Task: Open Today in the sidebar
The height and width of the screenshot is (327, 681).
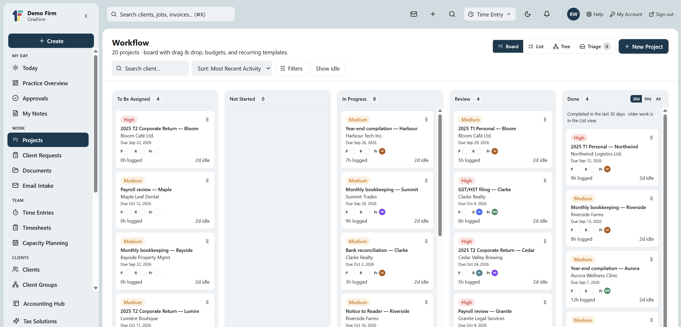Action: (48, 68)
